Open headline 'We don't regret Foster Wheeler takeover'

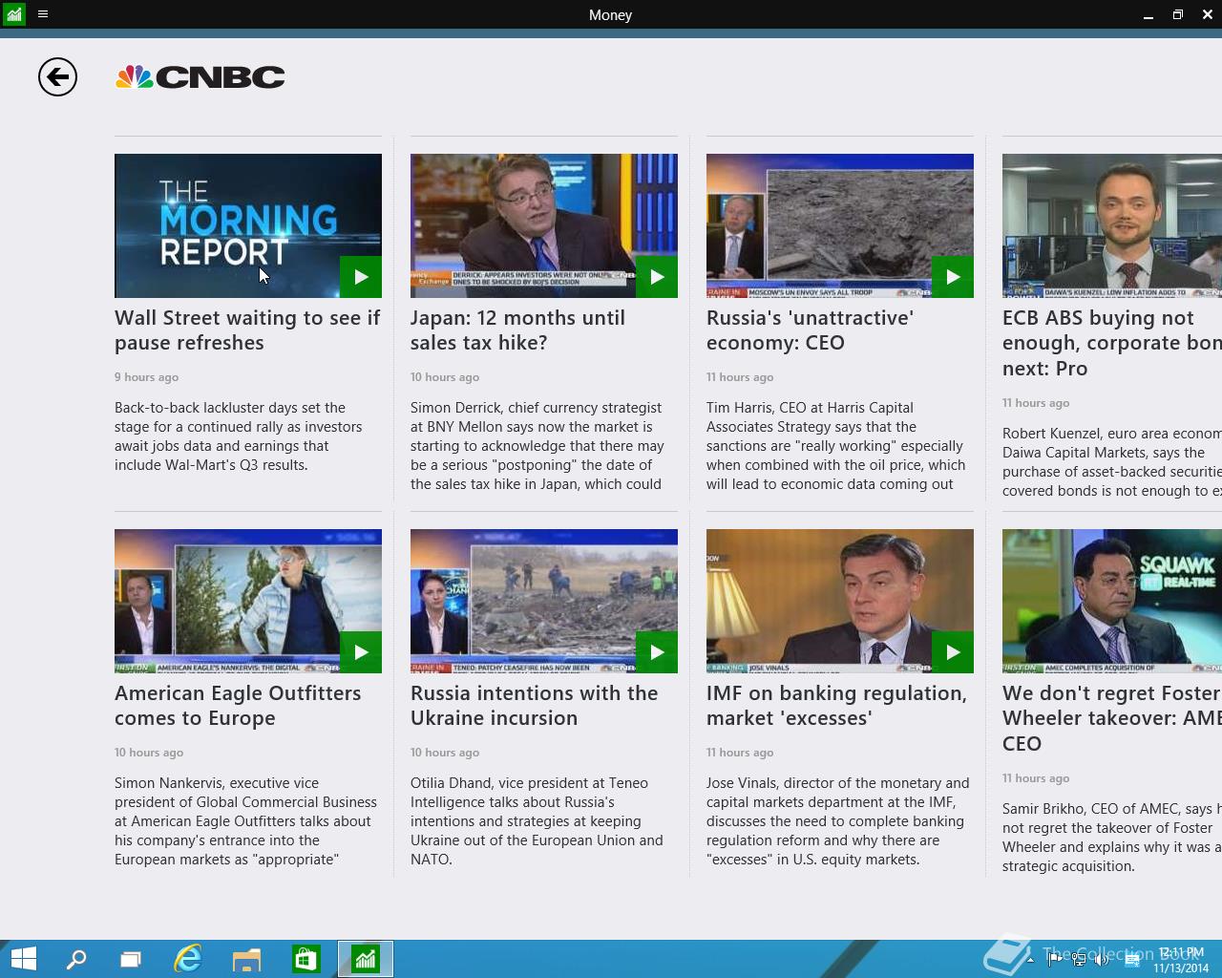coord(1112,718)
